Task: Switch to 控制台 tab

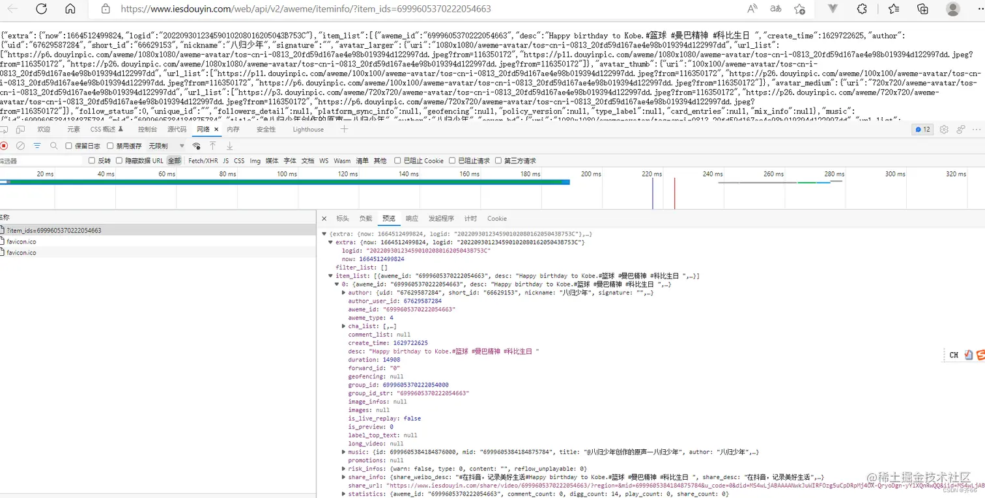Action: 147,130
